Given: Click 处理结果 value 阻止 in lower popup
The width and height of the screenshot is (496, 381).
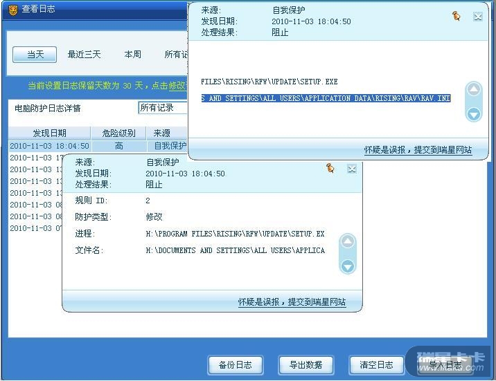Looking at the screenshot, I should click(x=154, y=185).
